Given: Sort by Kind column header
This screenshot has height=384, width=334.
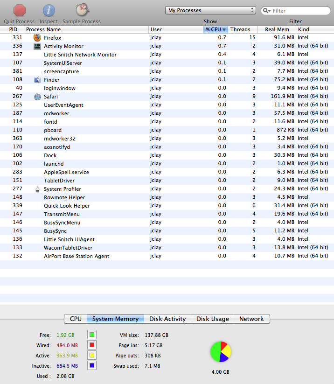Looking at the screenshot, I should [315, 30].
